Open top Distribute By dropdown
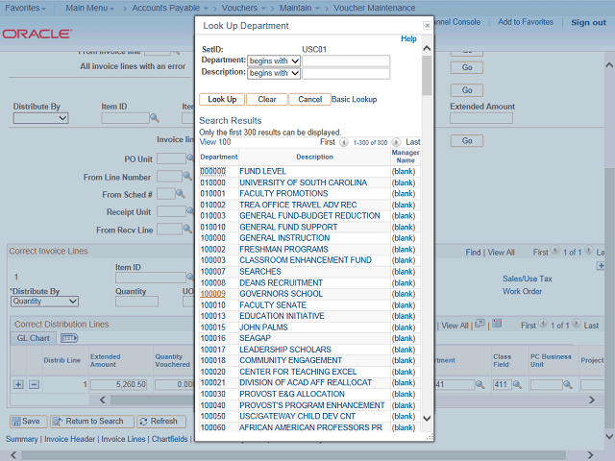 pos(40,118)
